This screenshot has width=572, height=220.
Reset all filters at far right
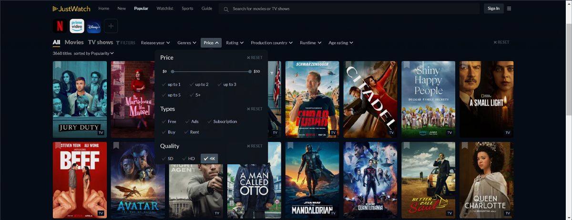click(x=501, y=42)
